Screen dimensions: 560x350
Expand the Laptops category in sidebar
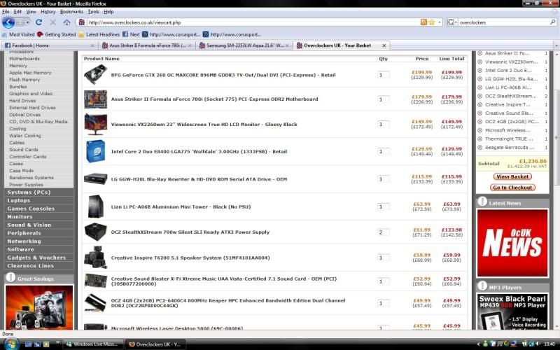click(19, 200)
